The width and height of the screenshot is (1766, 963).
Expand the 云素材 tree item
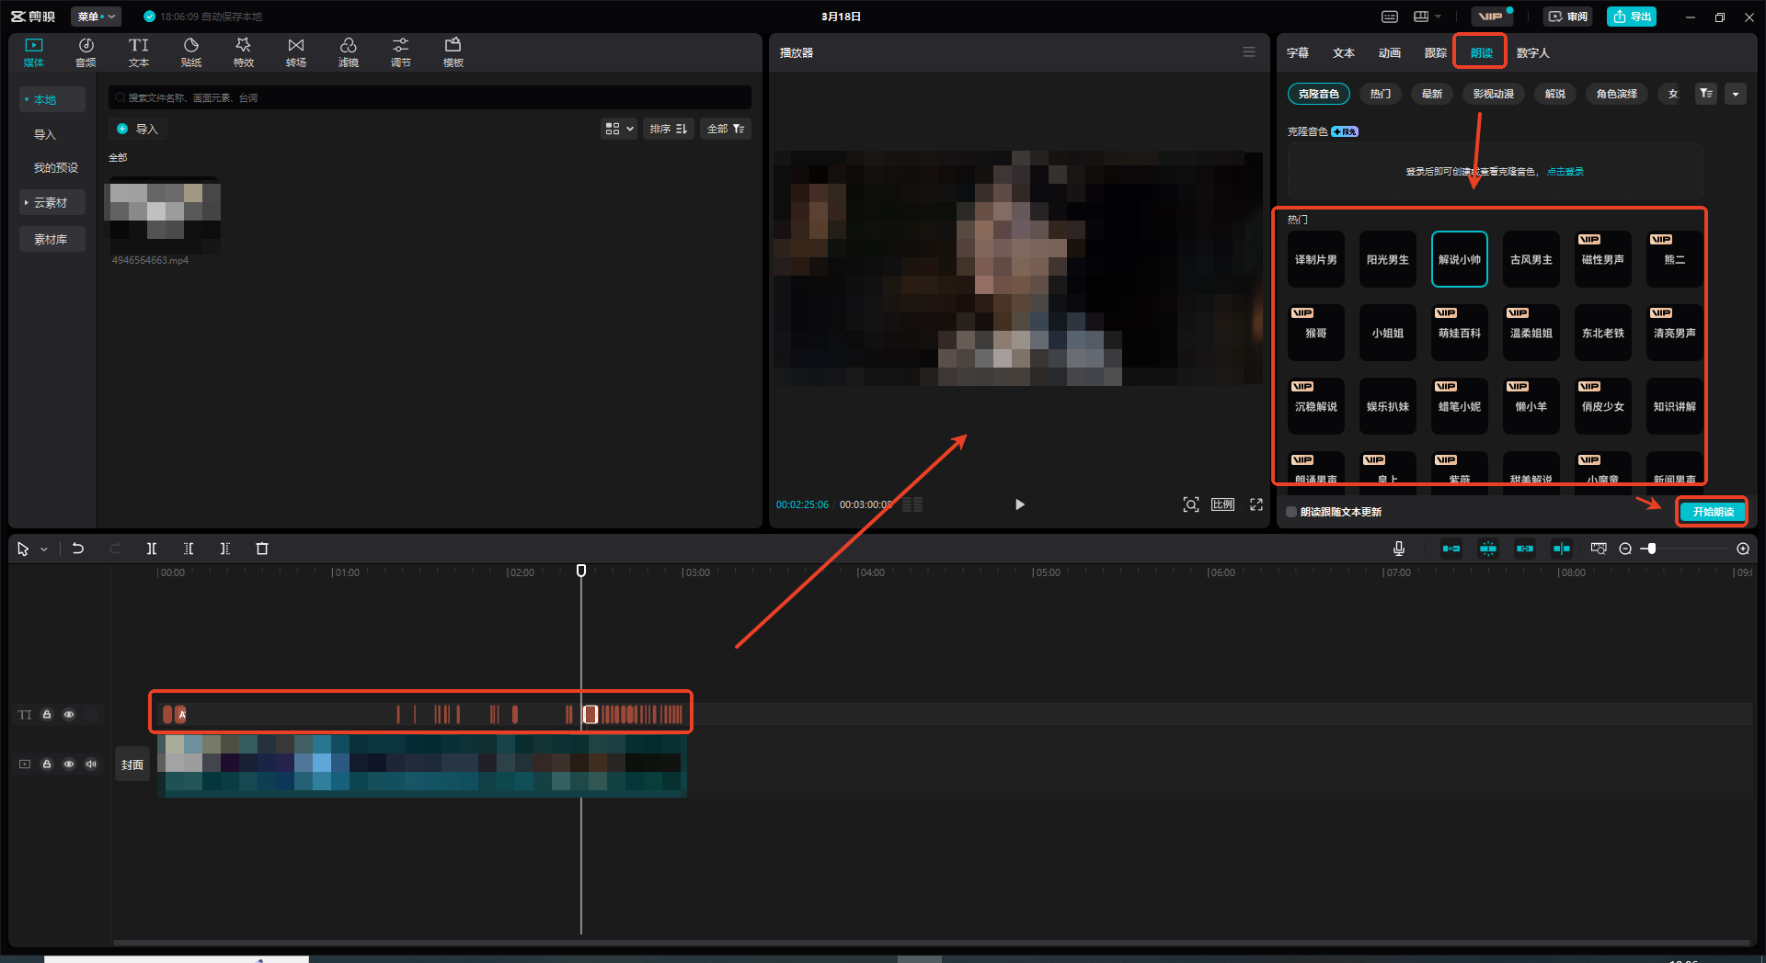point(52,202)
